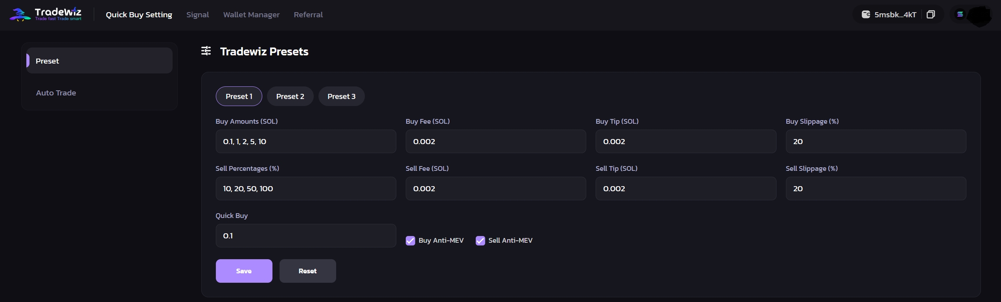Go to Wallet Manager
This screenshot has width=1001, height=302.
251,15
